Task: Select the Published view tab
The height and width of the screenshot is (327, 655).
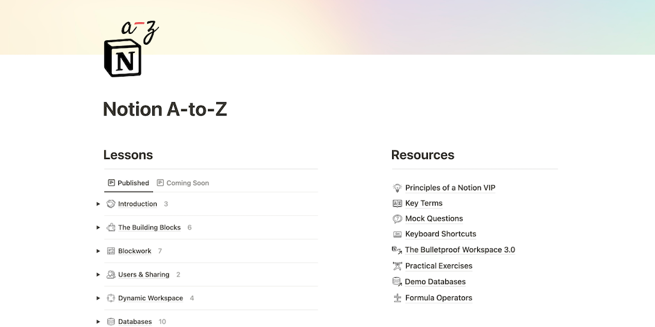Action: [x=129, y=183]
